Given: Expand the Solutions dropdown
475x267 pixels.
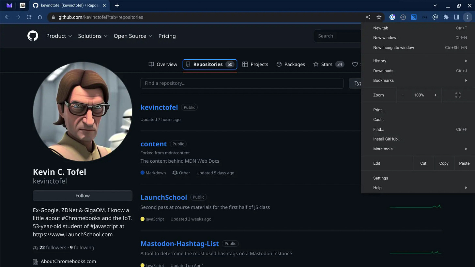Looking at the screenshot, I should coord(93,36).
